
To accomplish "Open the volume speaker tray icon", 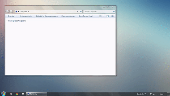I will coord(154,94).
